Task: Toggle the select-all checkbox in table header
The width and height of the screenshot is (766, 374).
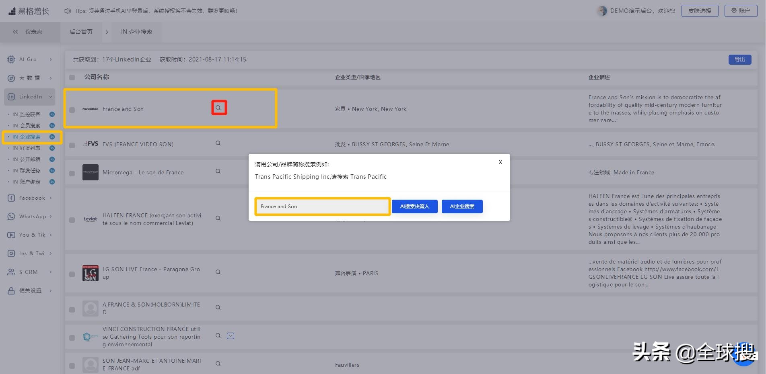Action: (x=72, y=78)
